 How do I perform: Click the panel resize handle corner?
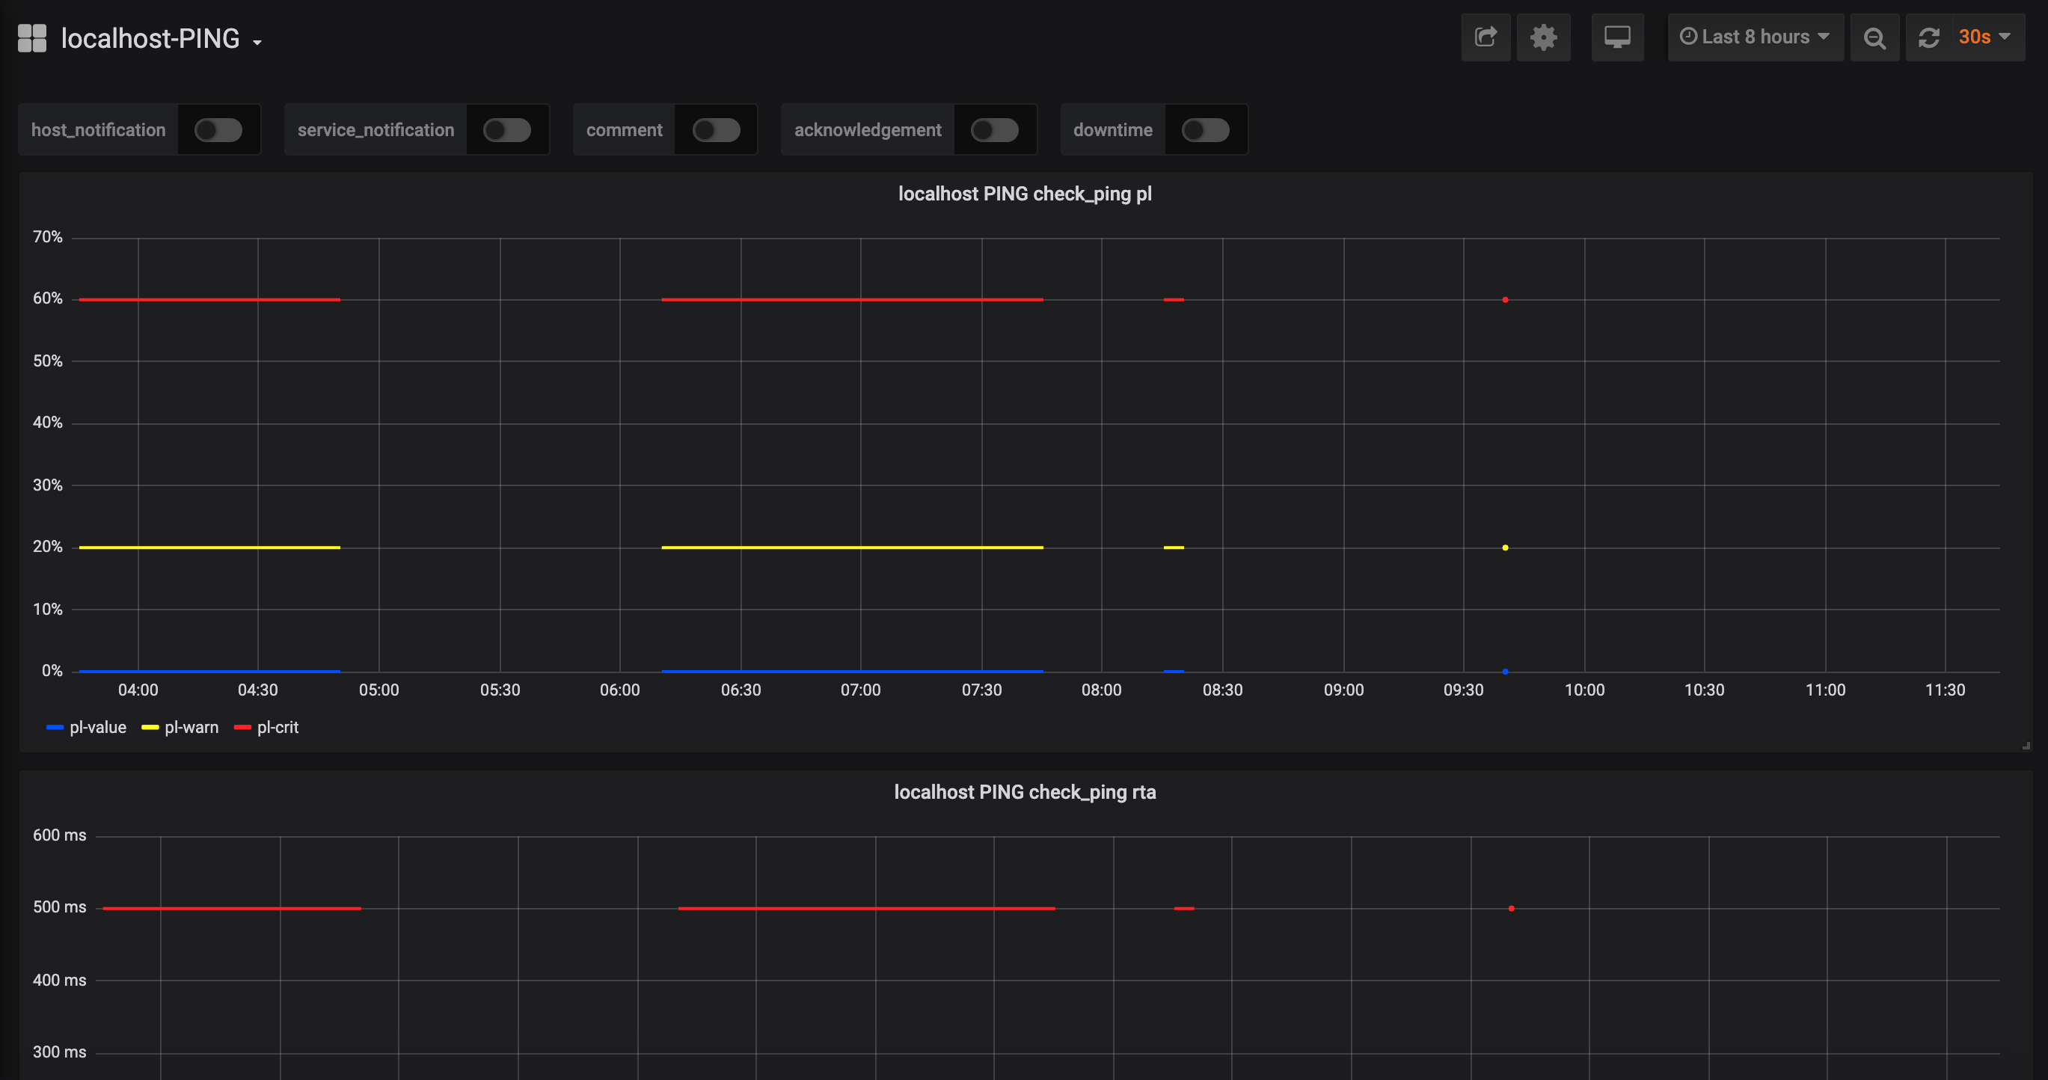2026,746
